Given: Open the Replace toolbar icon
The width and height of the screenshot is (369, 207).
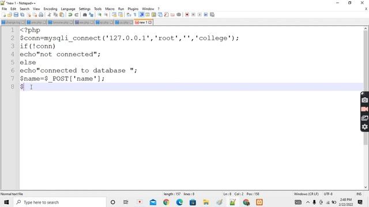Looking at the screenshot, I should tap(91, 15).
